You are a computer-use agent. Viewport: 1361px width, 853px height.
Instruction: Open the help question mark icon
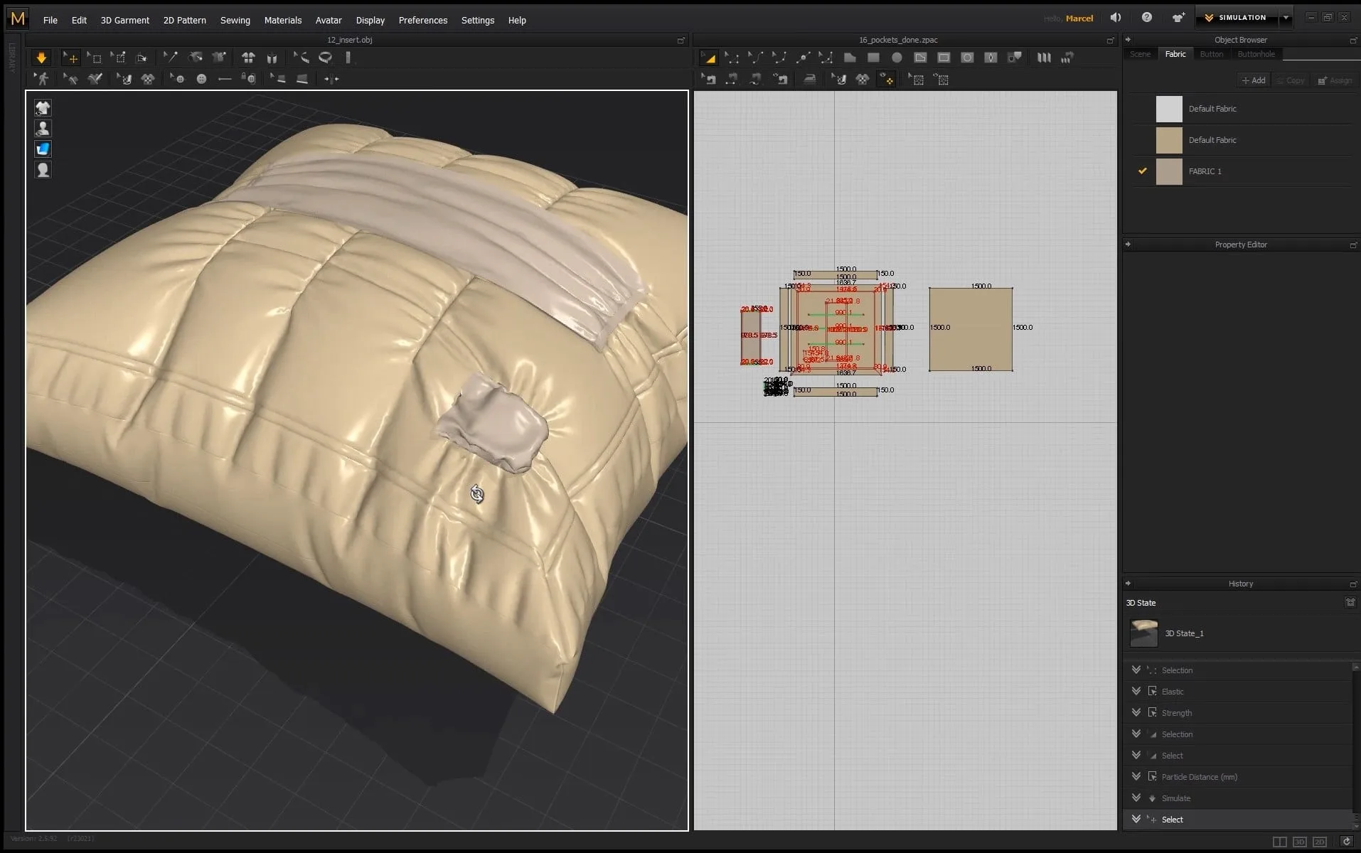[x=1146, y=18]
